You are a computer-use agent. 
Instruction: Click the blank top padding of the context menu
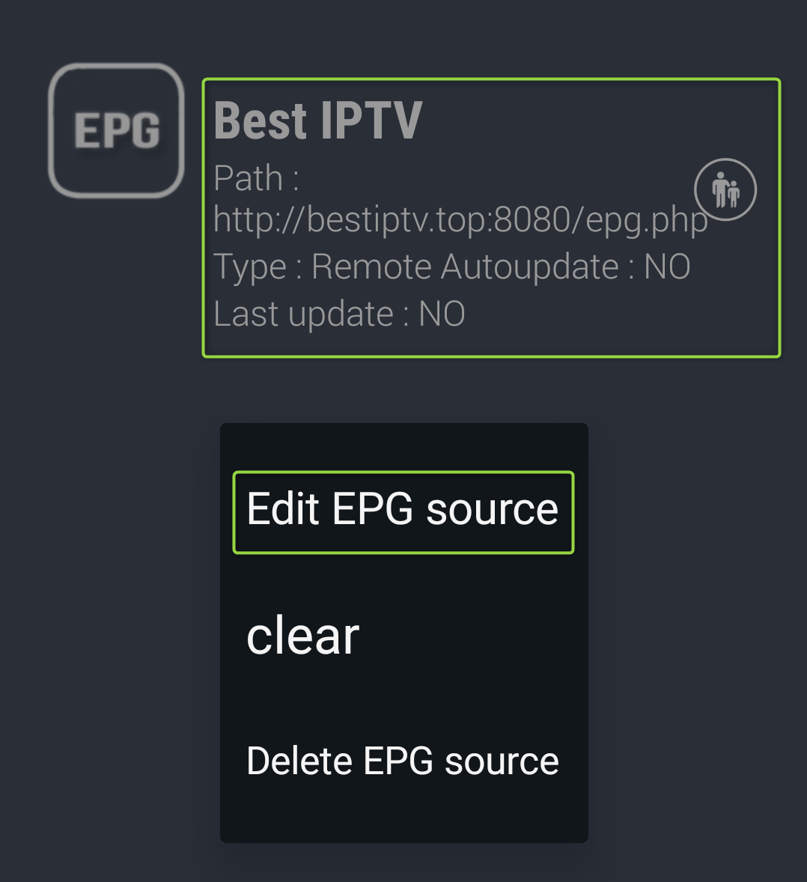(403, 447)
